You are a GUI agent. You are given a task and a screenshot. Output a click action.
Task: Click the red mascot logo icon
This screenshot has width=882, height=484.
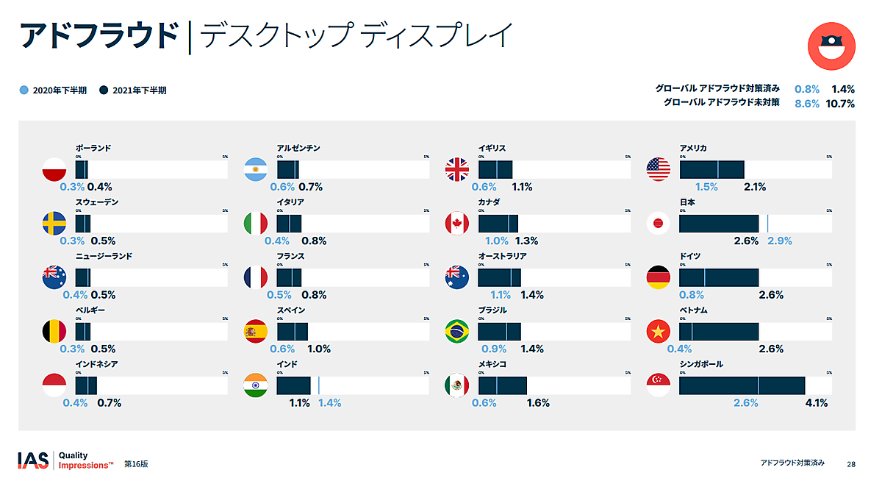831,46
